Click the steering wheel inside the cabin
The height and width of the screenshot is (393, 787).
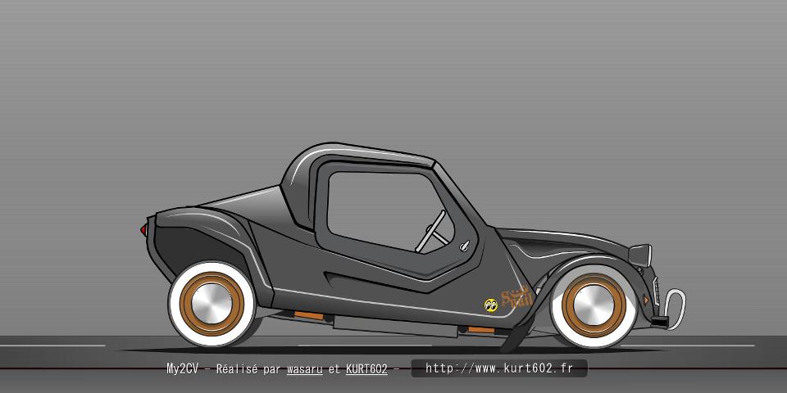pyautogui.click(x=432, y=230)
